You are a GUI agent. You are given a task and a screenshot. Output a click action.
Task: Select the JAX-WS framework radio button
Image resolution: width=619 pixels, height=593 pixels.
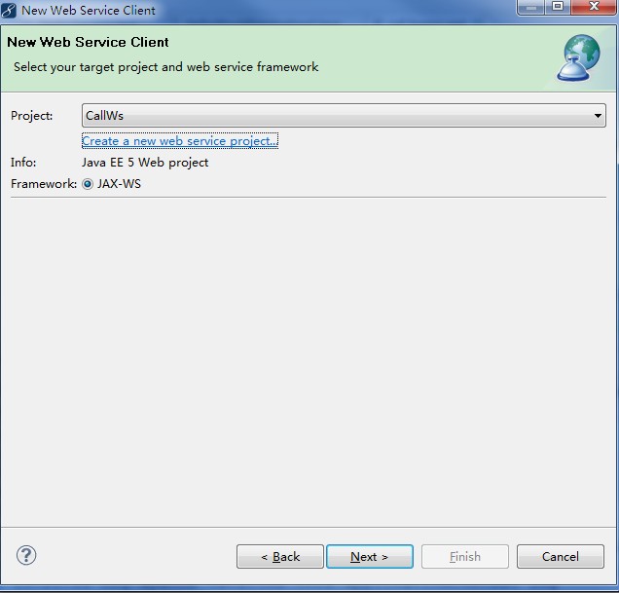pos(88,184)
